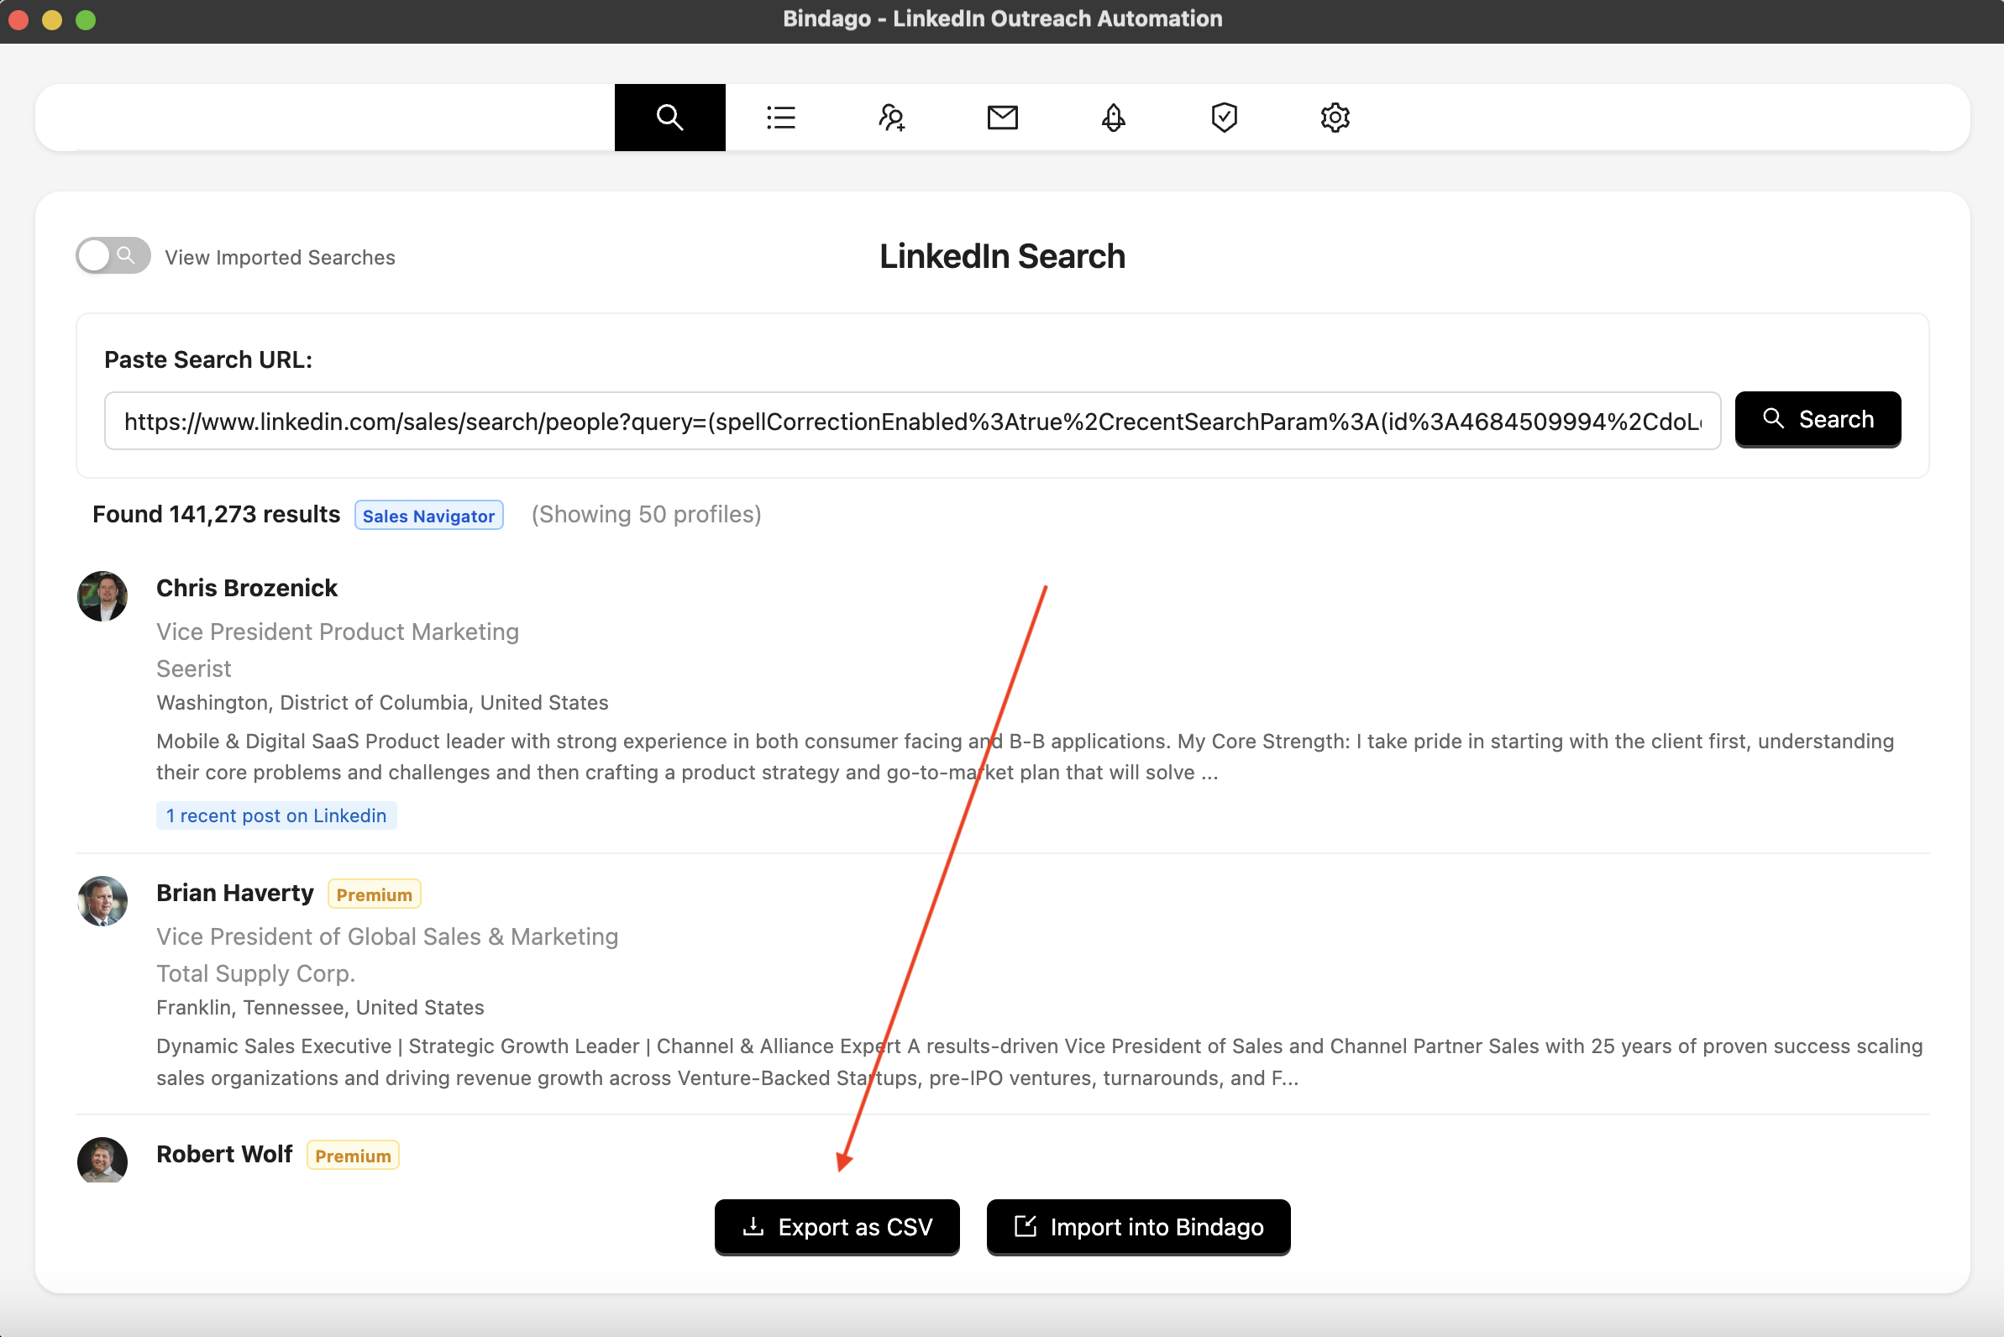The width and height of the screenshot is (2004, 1337).
Task: Click the Showing 50 profiles text
Action: tap(647, 514)
